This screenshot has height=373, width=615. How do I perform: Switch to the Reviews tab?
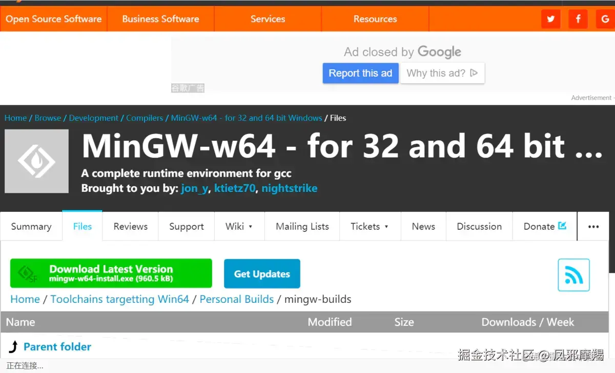[131, 226]
